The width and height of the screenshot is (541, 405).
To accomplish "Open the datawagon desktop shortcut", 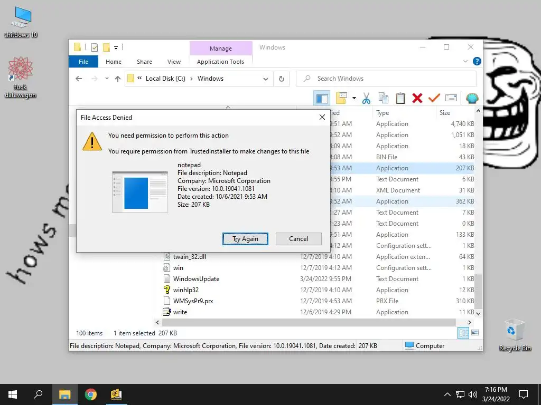I will coord(21,78).
